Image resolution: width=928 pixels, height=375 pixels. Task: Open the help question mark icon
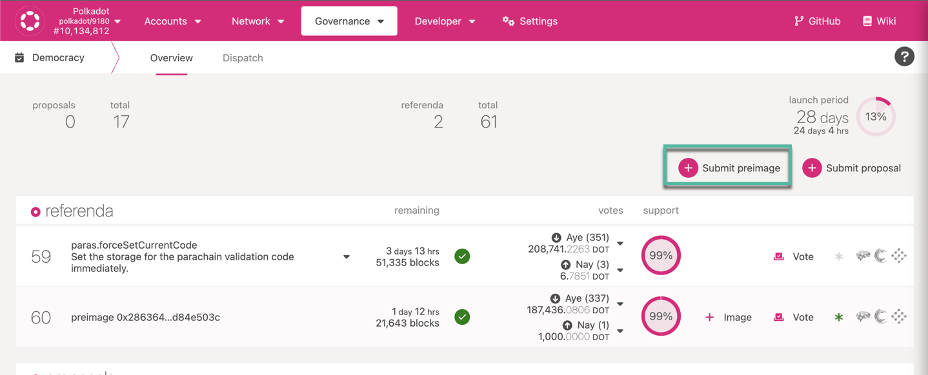point(904,57)
